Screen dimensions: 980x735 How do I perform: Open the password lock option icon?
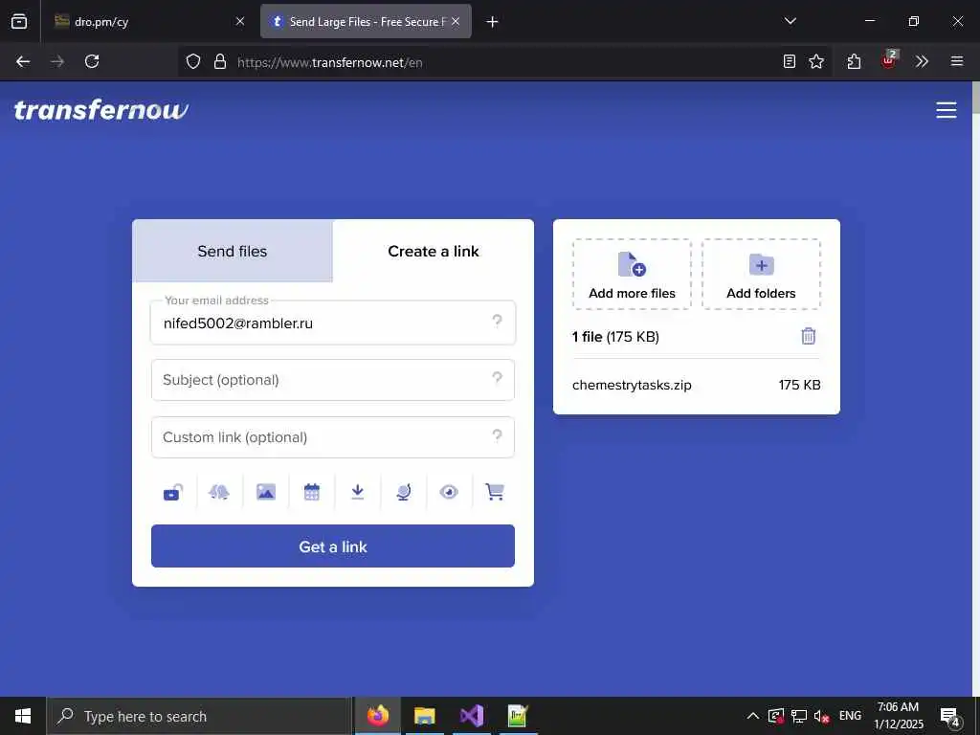(173, 493)
